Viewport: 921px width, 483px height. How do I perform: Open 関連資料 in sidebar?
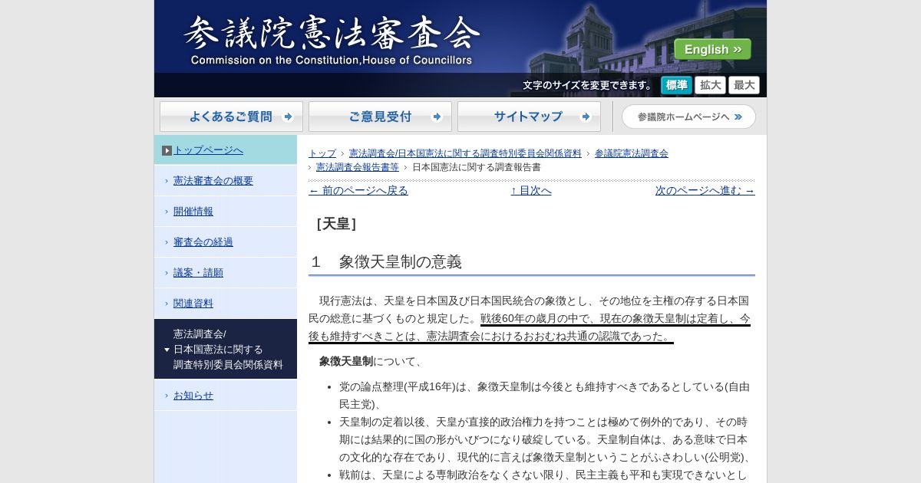(193, 304)
